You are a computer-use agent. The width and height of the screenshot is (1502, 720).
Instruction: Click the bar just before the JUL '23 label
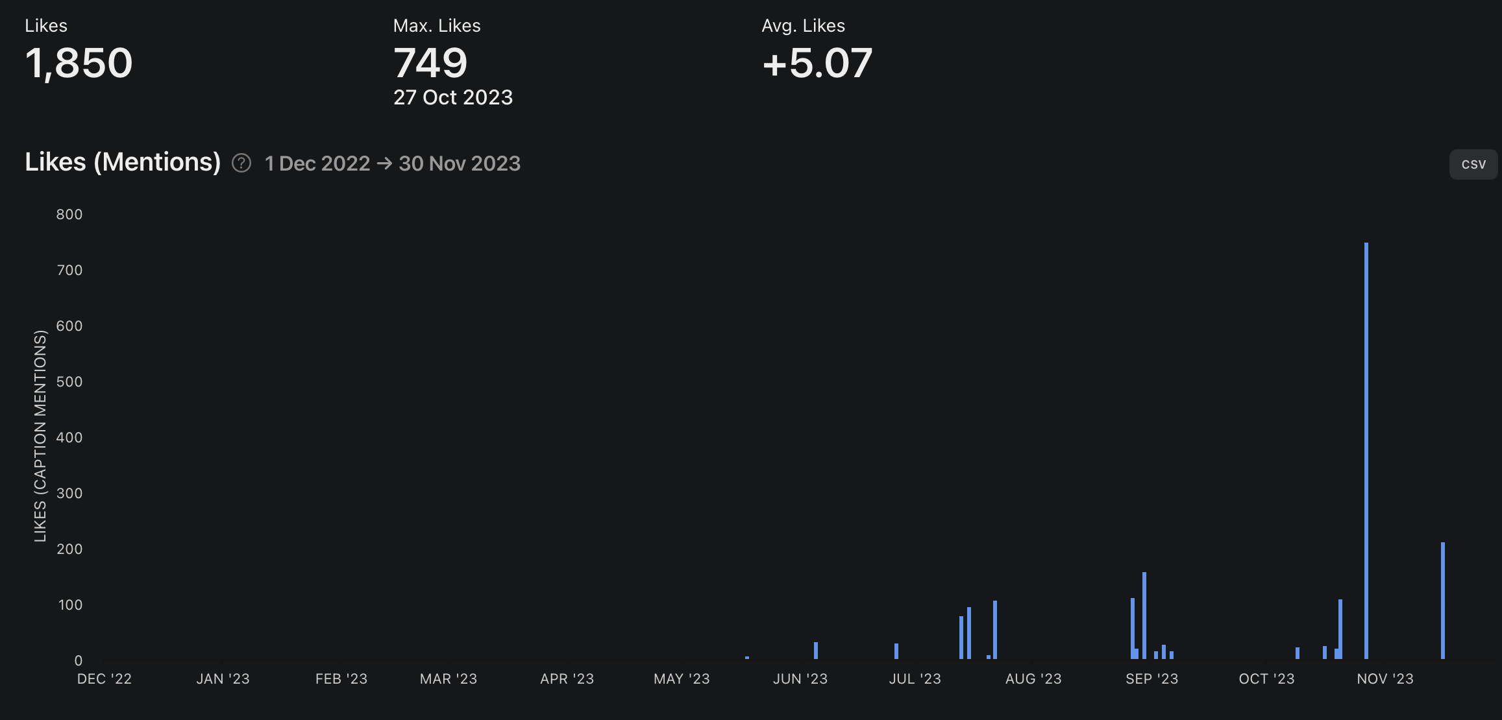pyautogui.click(x=896, y=651)
